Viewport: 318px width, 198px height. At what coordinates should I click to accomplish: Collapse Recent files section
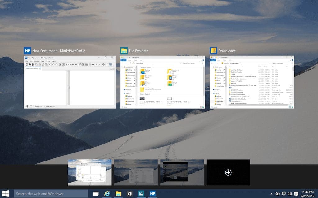(139, 94)
